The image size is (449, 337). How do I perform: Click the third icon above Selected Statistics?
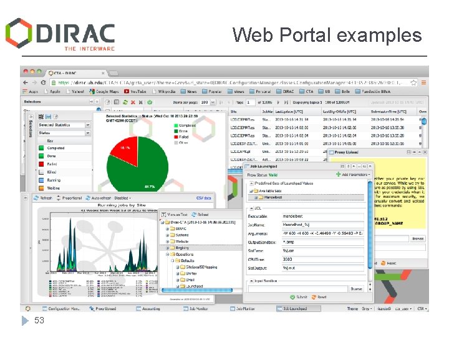(56, 117)
